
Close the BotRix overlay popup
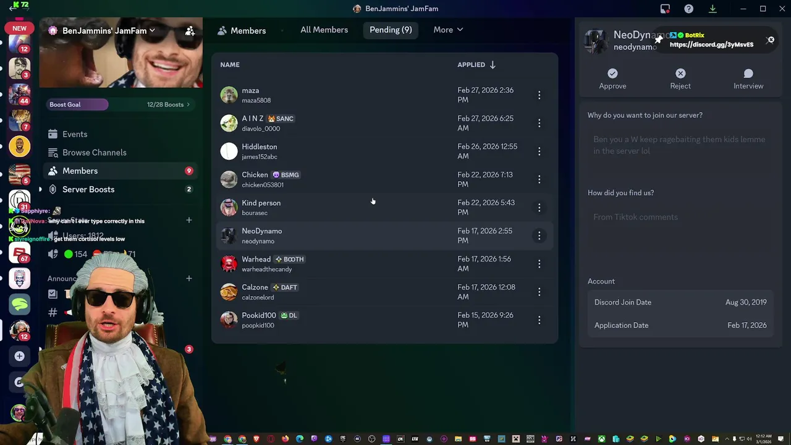click(x=771, y=40)
